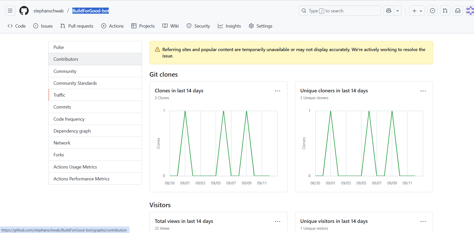474x233 pixels.
Task: Click the stephanschwab owner link
Action: 49,11
